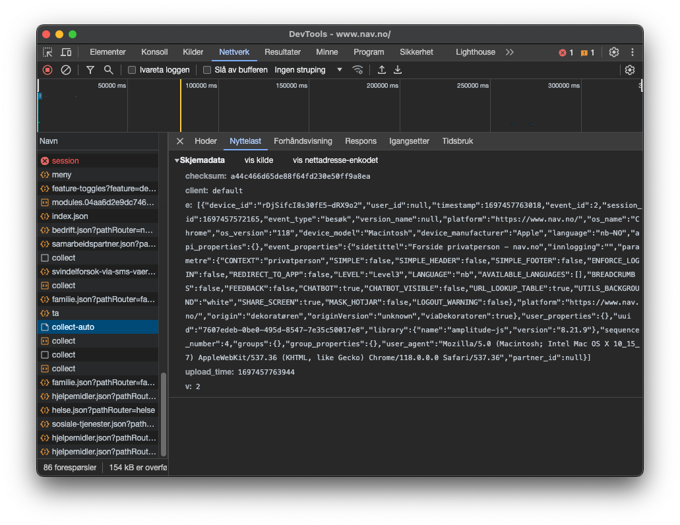Open network conditions wifi icon
This screenshot has width=680, height=525.
coord(357,70)
